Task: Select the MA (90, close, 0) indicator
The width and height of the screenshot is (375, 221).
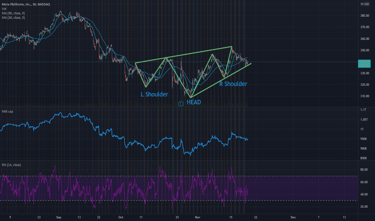Action: point(13,13)
